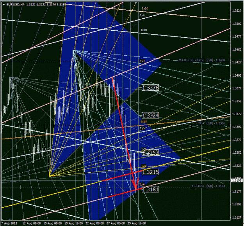
Task: Click 1.3327 on the price axis
Action: click(x=237, y=114)
